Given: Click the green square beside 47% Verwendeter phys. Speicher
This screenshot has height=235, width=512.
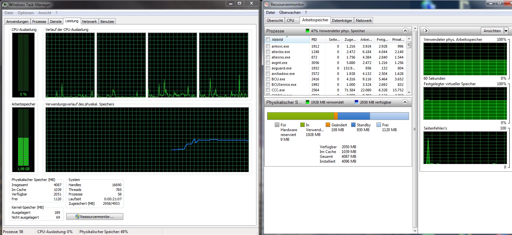Looking at the screenshot, I should (x=308, y=31).
